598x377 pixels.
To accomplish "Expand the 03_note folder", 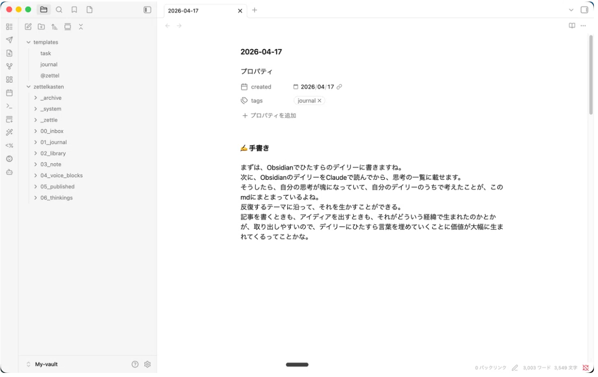I will click(x=36, y=164).
